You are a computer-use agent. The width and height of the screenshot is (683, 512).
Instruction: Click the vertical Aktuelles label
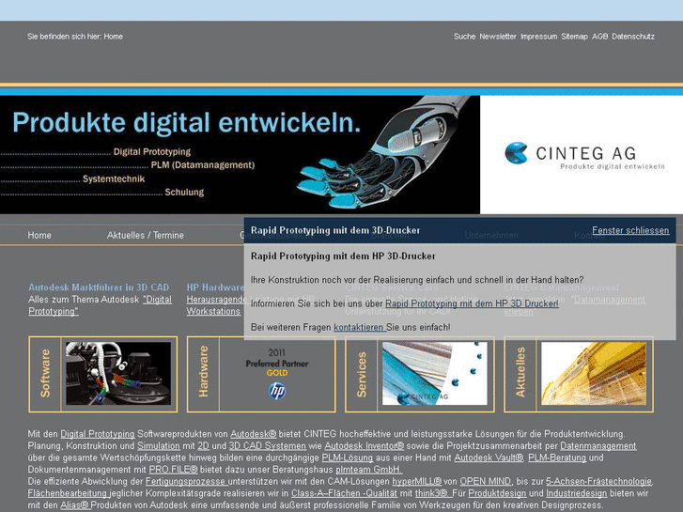(520, 372)
